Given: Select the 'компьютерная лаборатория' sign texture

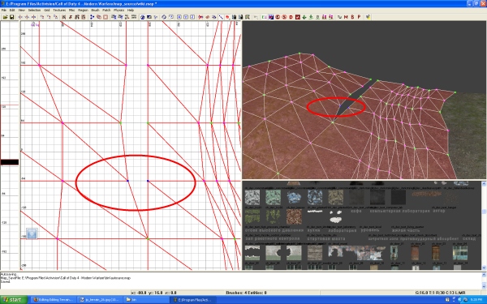Looking at the screenshot, I should [399, 211].
